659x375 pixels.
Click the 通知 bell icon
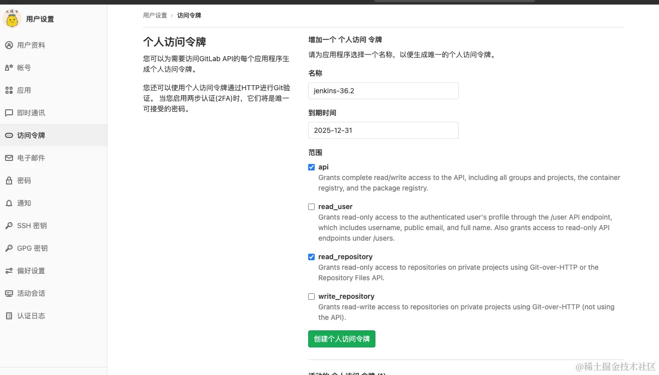point(9,203)
